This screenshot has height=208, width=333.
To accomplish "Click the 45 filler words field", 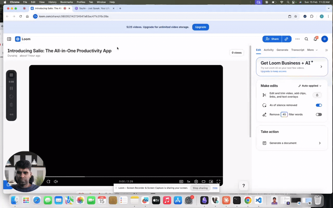I will pyautogui.click(x=284, y=115).
